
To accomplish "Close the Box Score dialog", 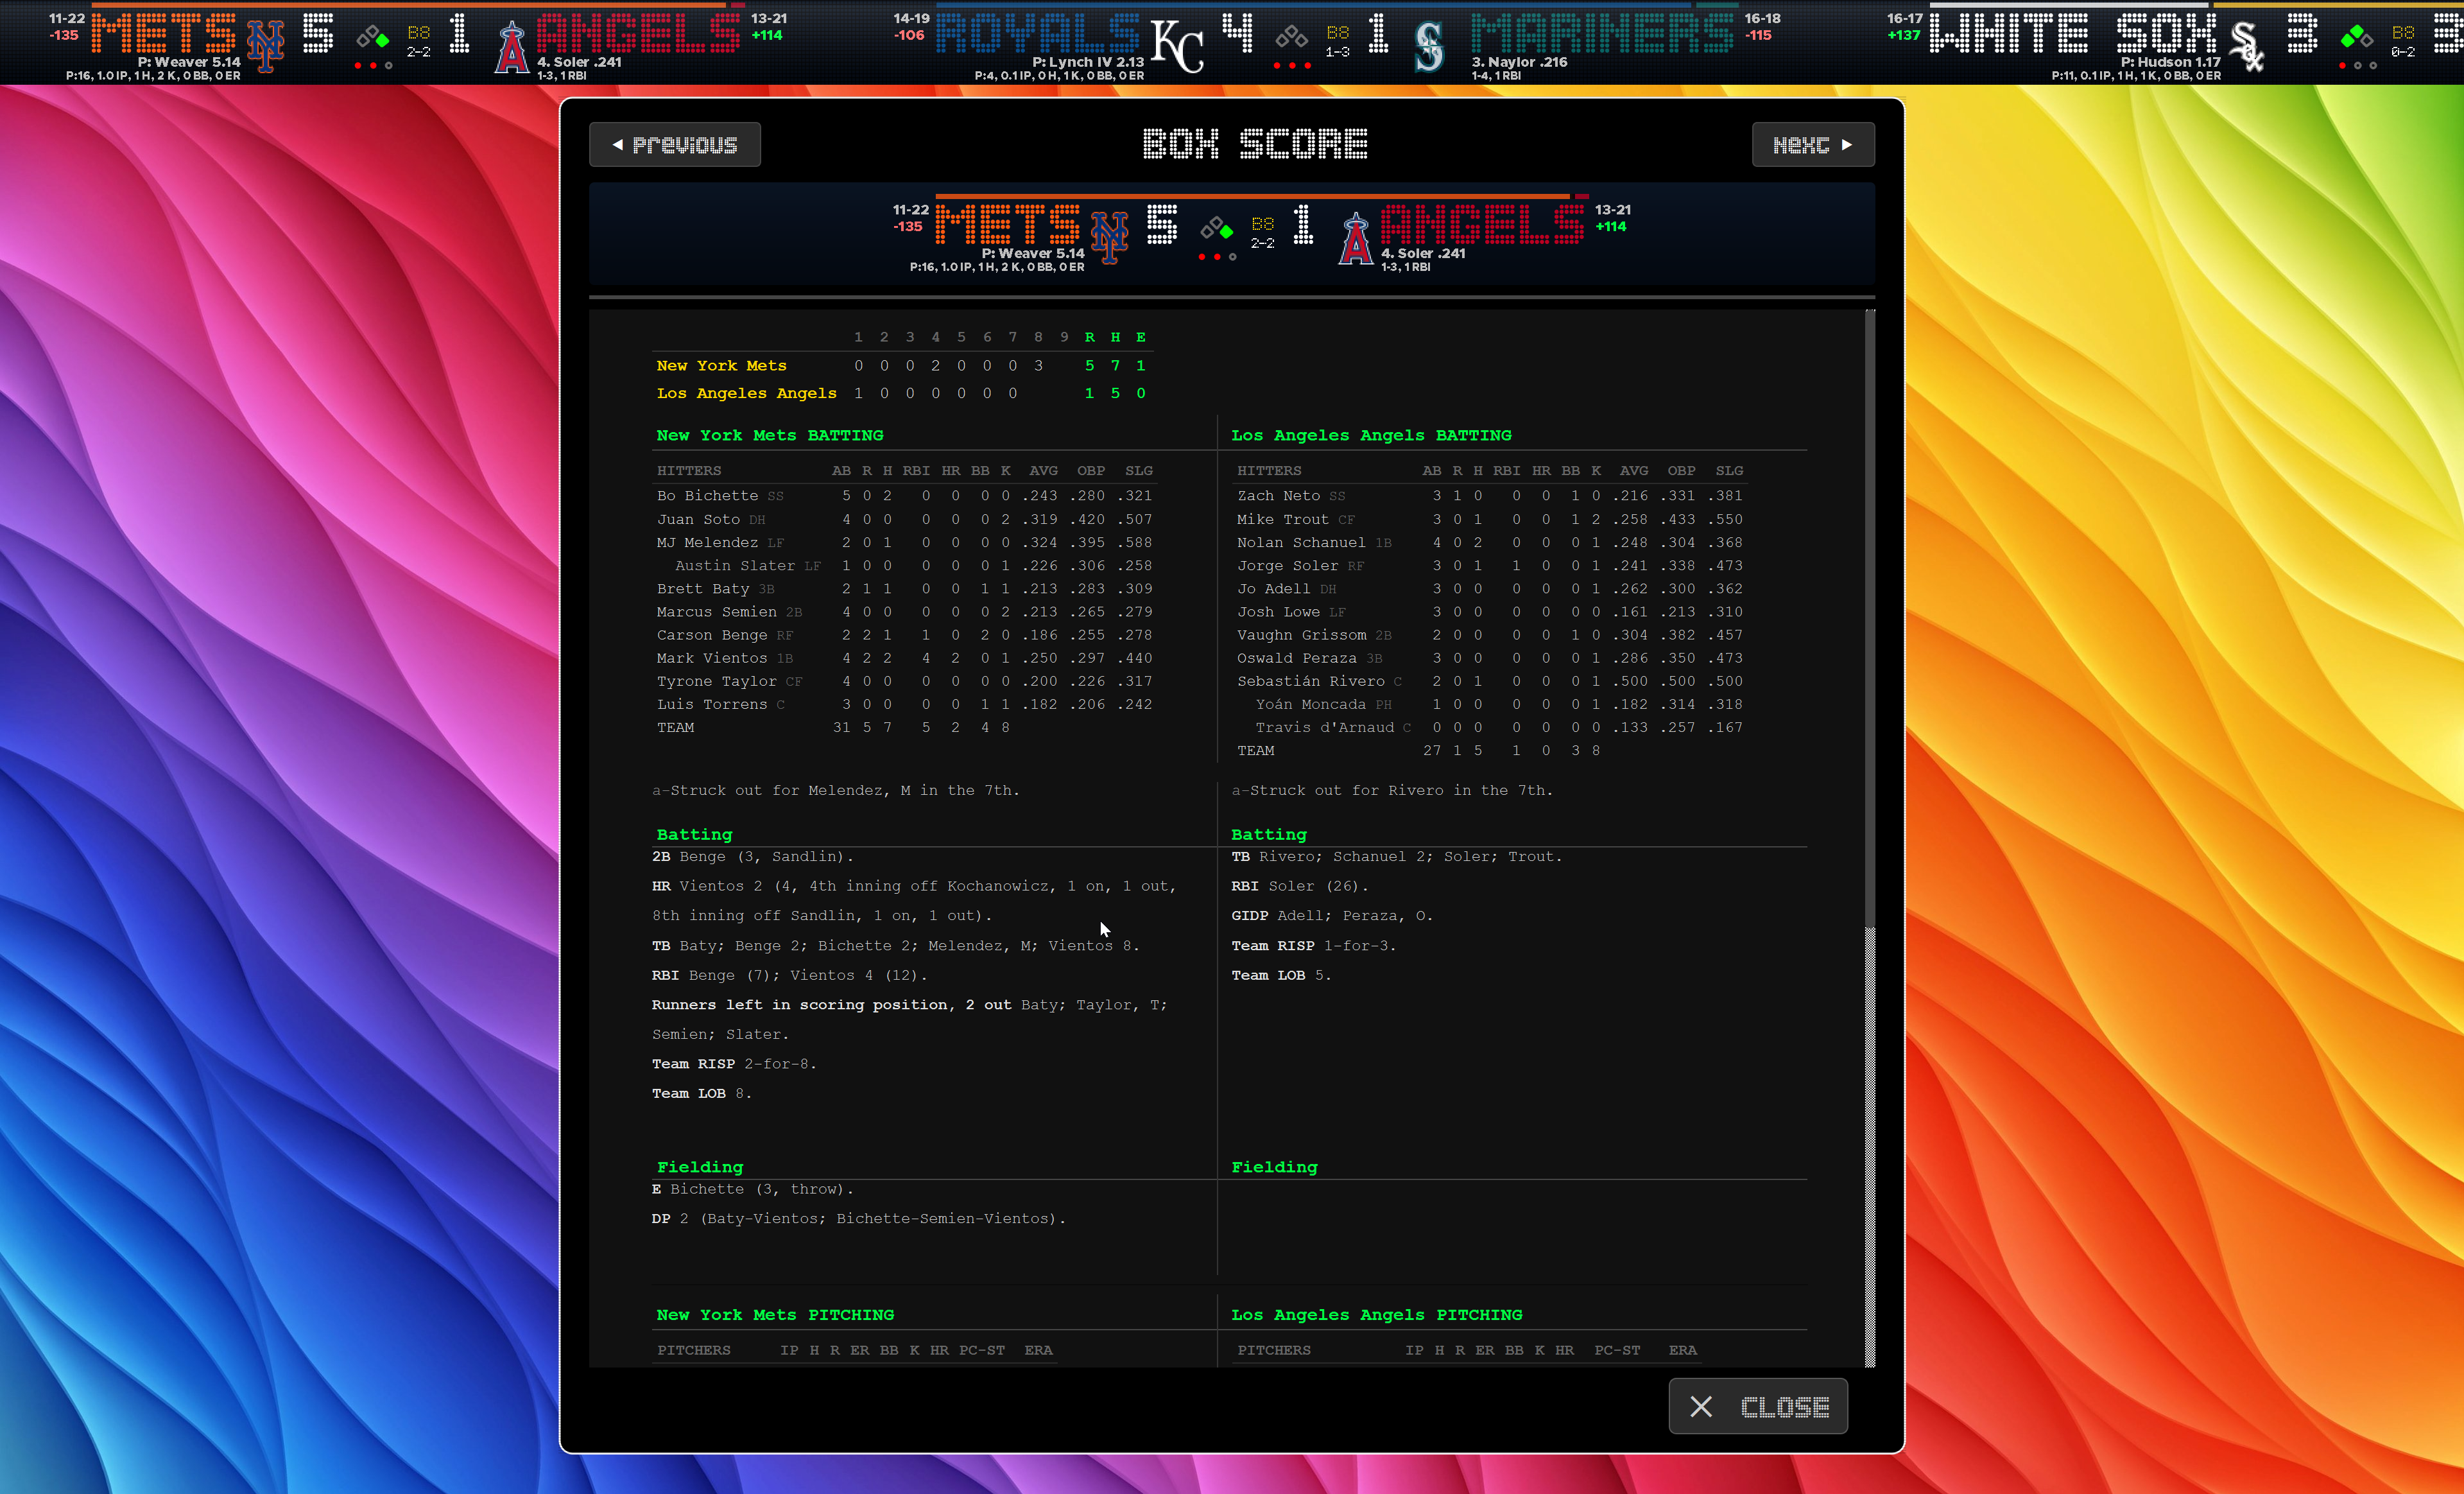I will [x=1758, y=1407].
